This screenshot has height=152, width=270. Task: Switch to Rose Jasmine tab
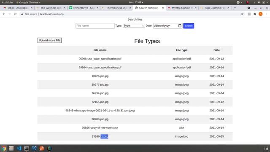pyautogui.click(x=215, y=8)
